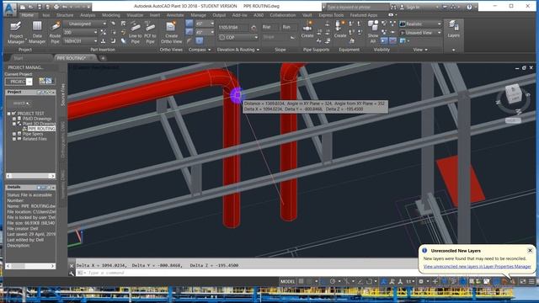Toggle object snap in the status bar

click(x=369, y=281)
